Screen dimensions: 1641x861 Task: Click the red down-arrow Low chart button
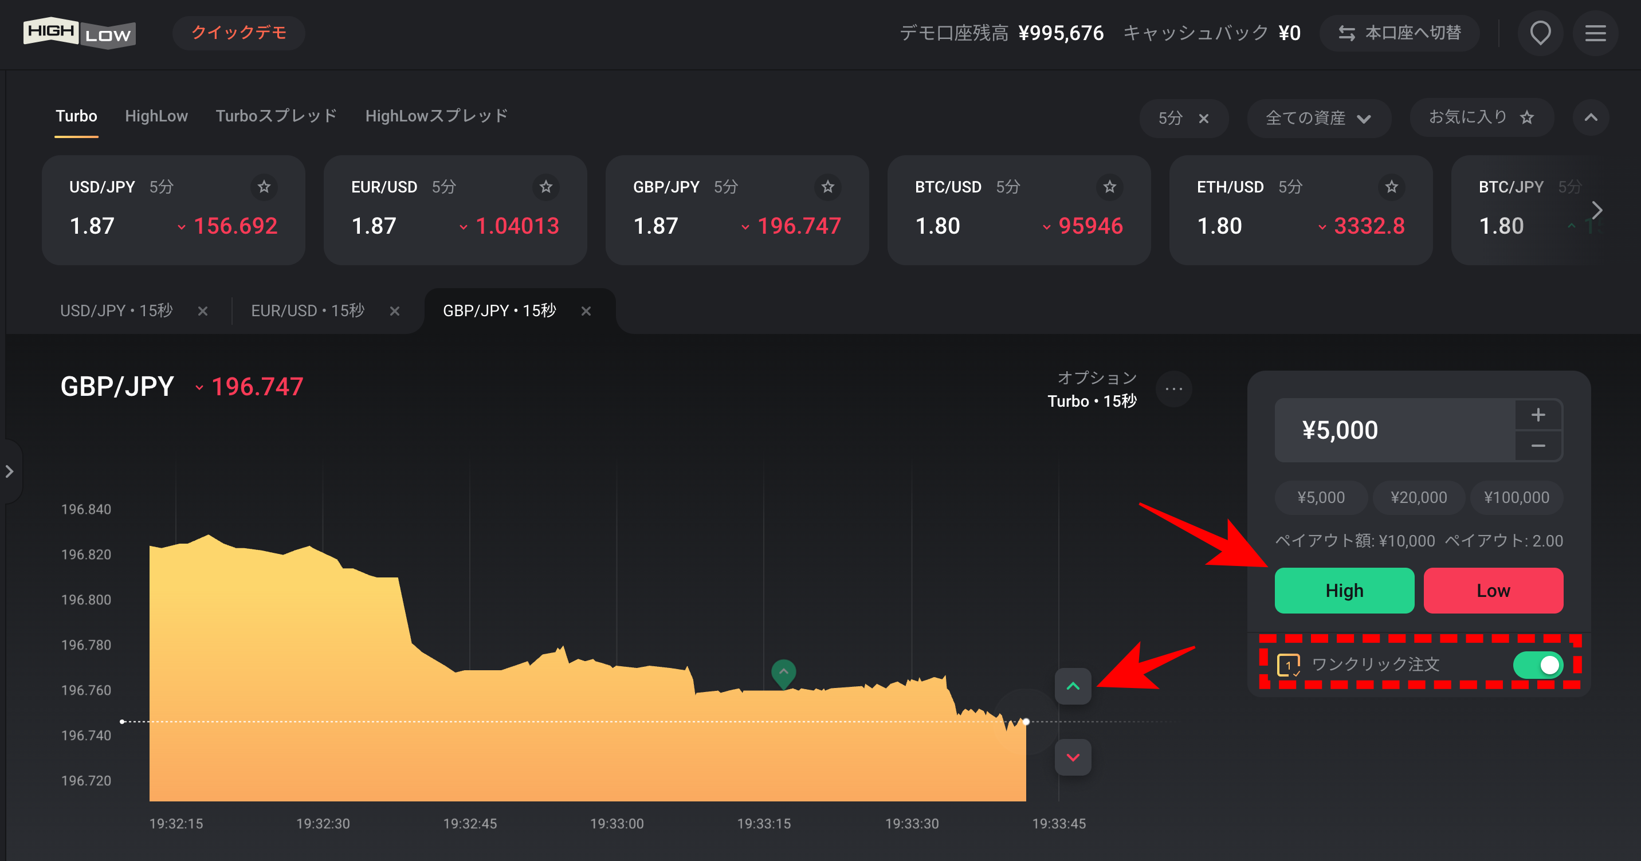point(1073,757)
